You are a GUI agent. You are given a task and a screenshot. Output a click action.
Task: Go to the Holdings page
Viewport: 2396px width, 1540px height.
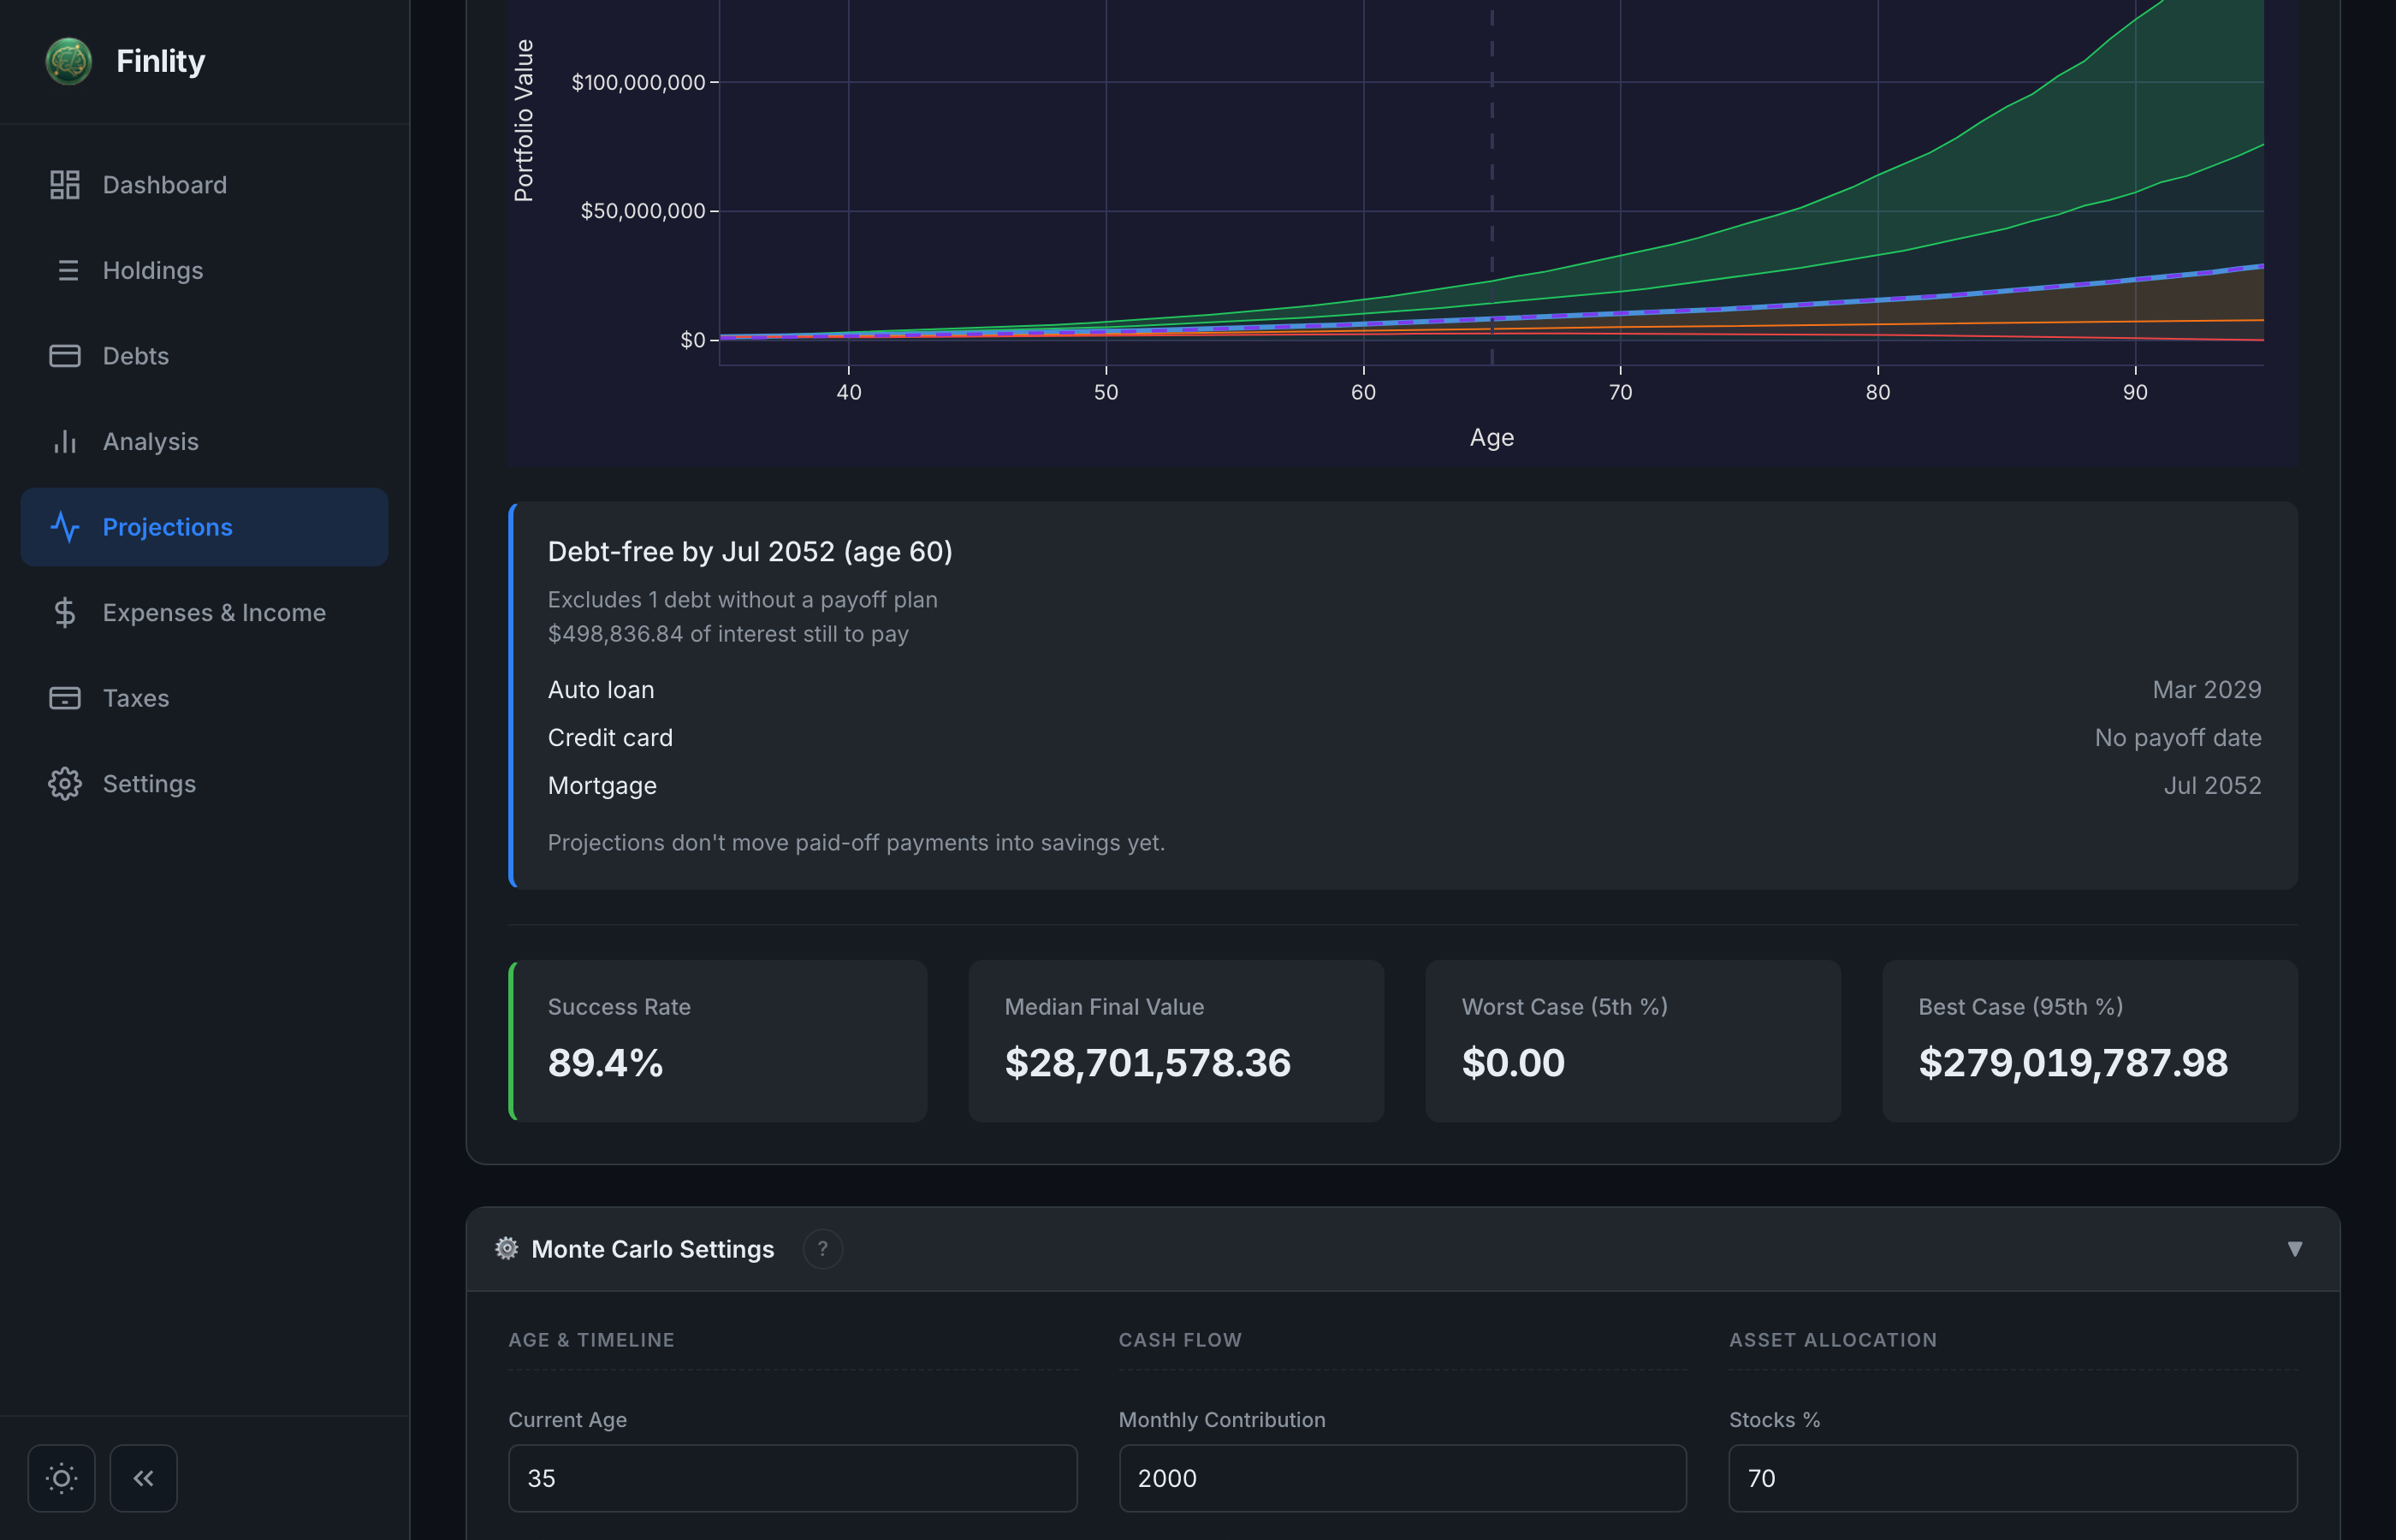coord(205,270)
